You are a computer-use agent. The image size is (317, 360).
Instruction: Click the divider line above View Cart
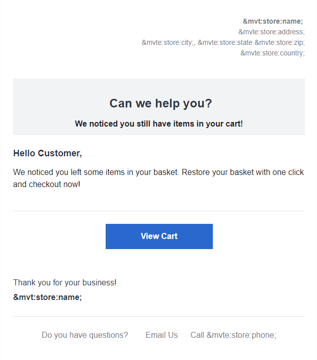159,211
